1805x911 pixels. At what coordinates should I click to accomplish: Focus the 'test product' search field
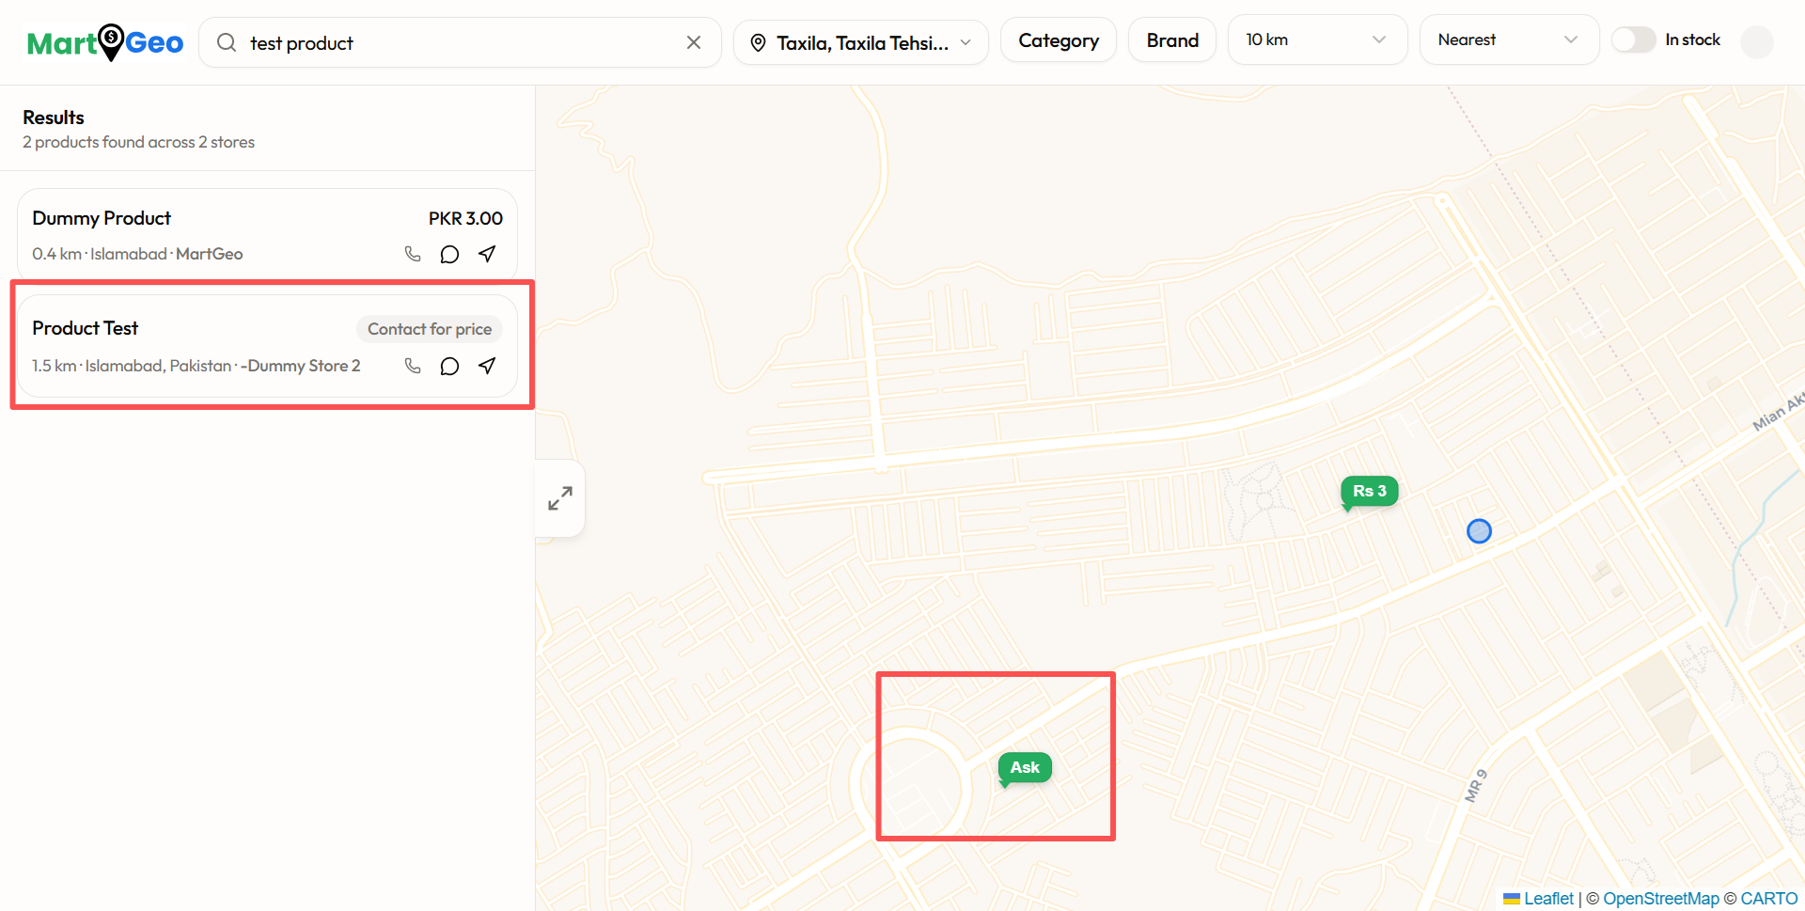click(461, 42)
